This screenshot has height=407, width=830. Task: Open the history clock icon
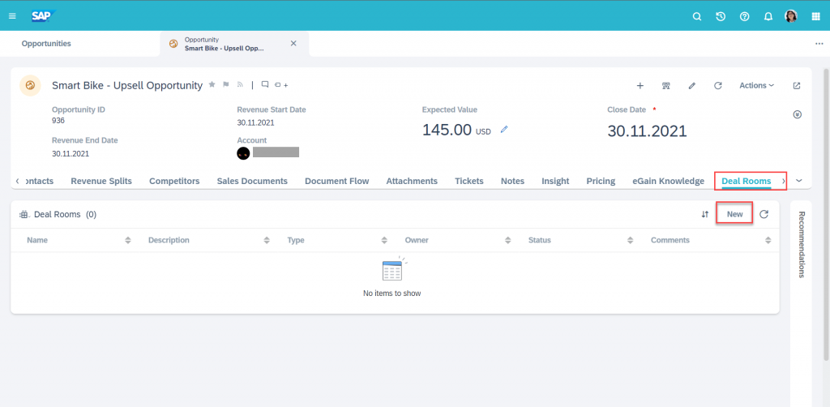[721, 16]
